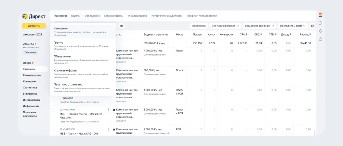Tick checkbox for campaign № 64099753
This screenshot has height=146, width=343.
tap(54, 129)
